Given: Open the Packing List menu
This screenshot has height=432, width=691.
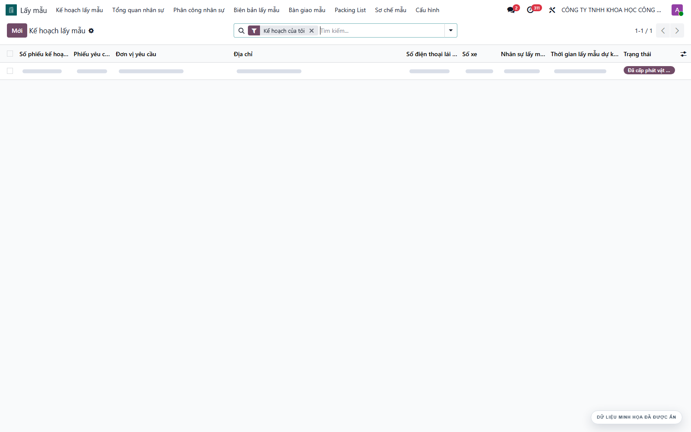Looking at the screenshot, I should 350,10.
